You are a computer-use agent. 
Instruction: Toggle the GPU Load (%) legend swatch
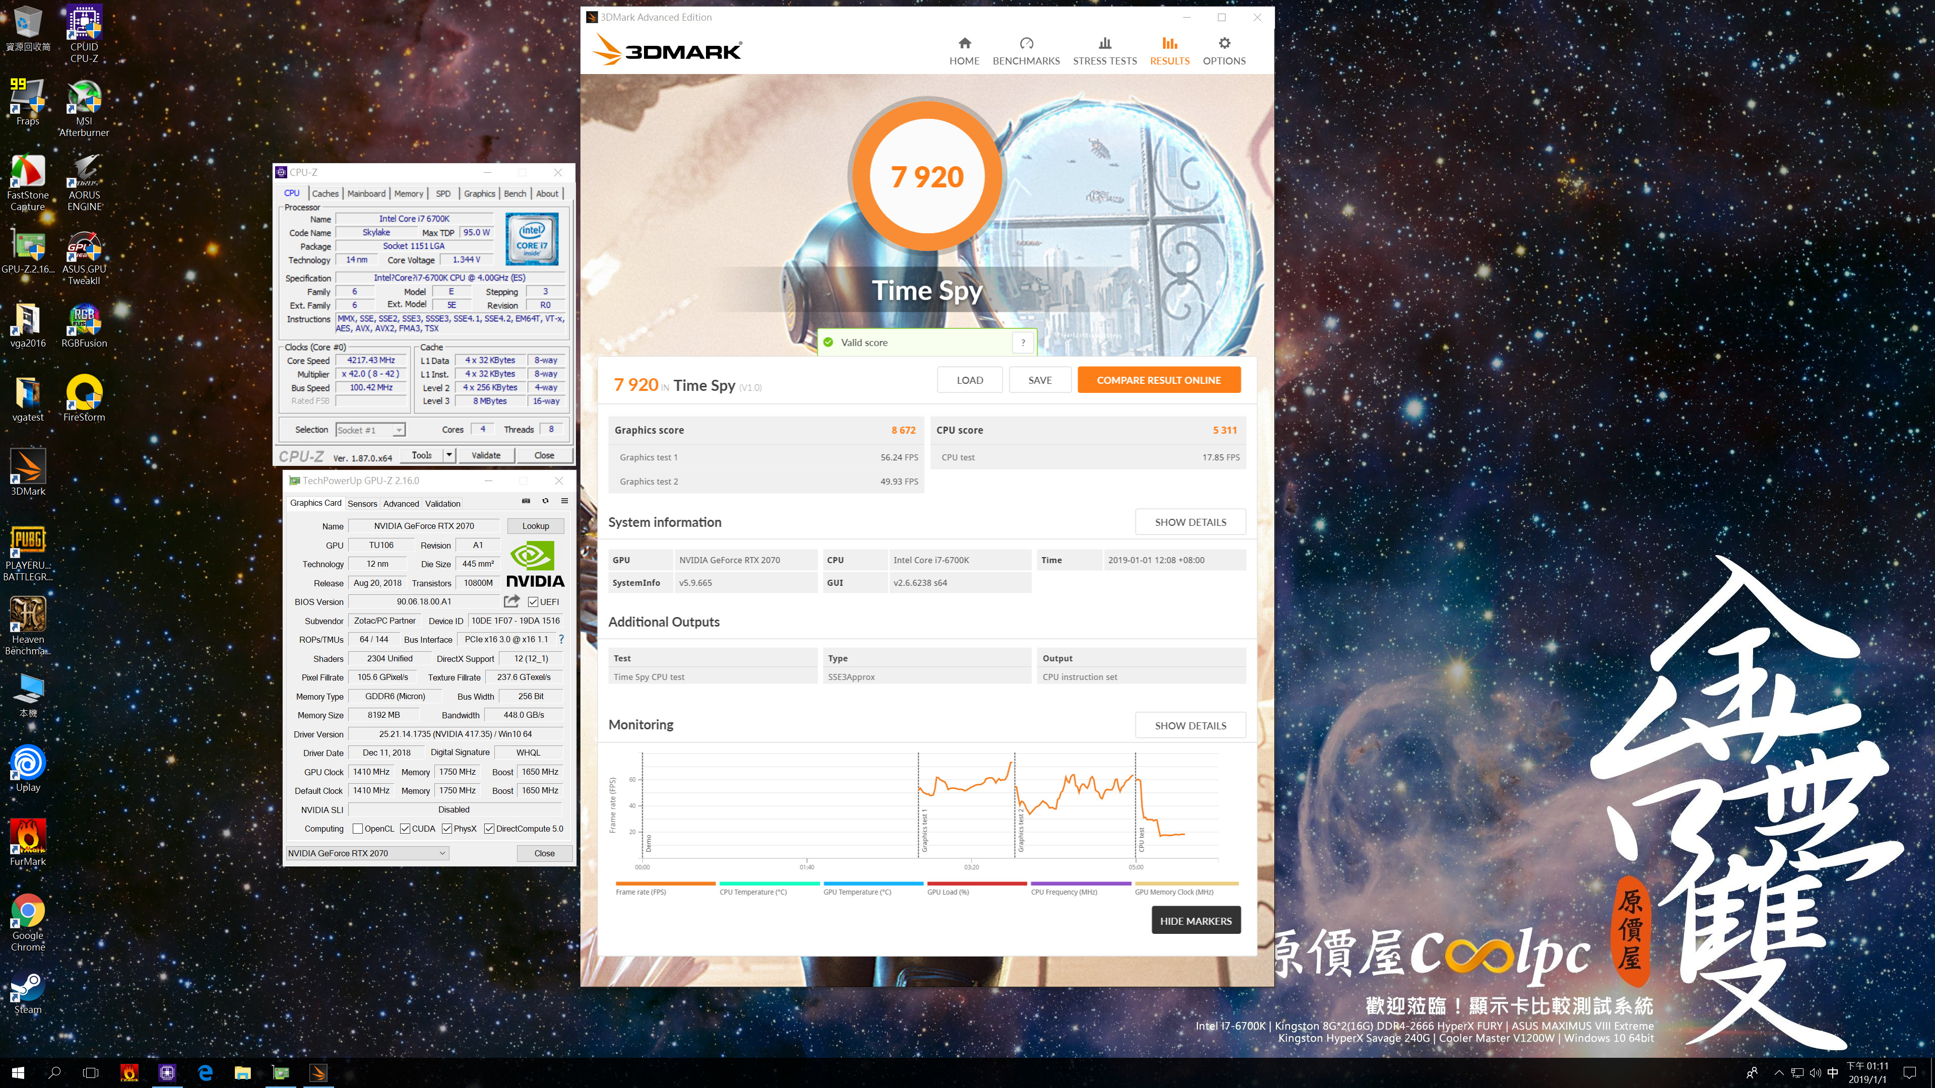click(x=977, y=884)
